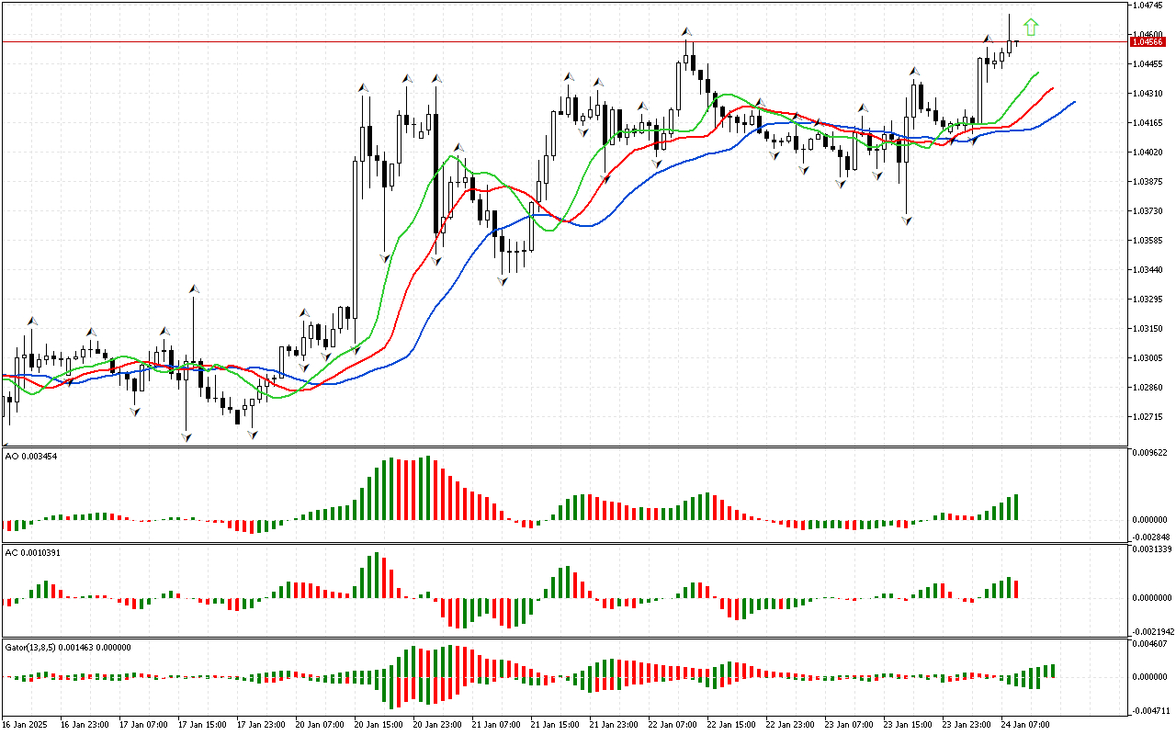Click price axis label 1.03150
1176x735 pixels.
coord(1148,329)
